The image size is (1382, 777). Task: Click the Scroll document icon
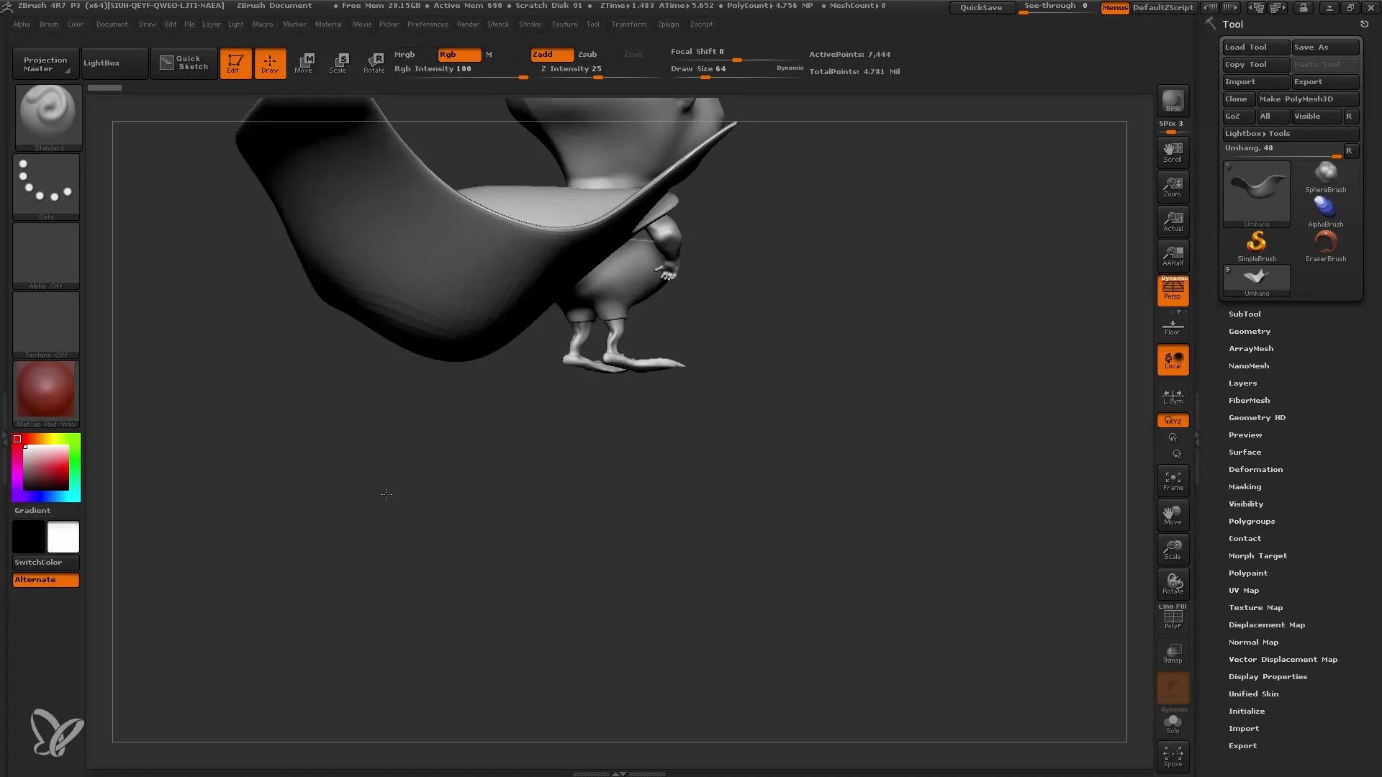(x=1173, y=153)
